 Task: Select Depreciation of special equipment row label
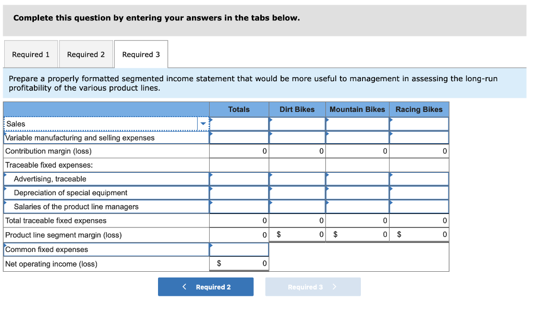[106, 193]
